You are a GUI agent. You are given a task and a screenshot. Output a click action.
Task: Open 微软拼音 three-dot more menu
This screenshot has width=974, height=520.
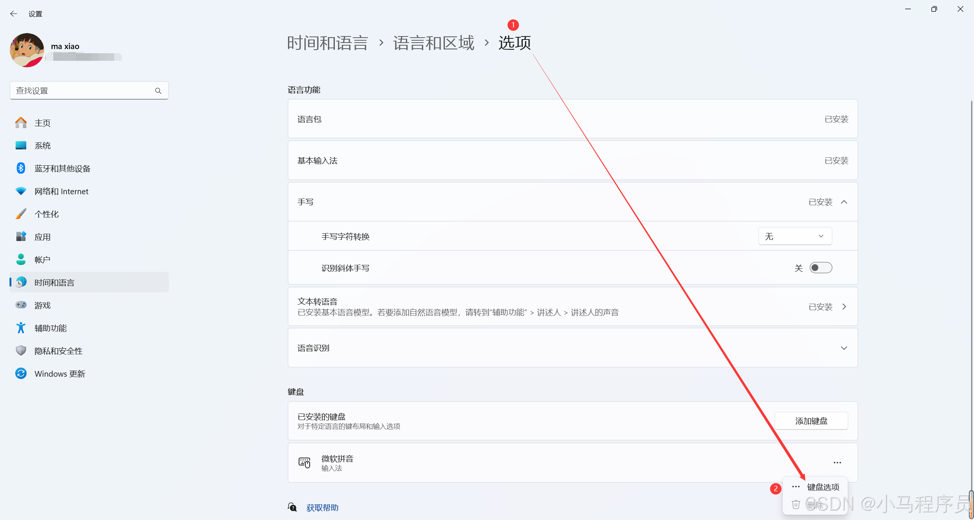(x=837, y=463)
